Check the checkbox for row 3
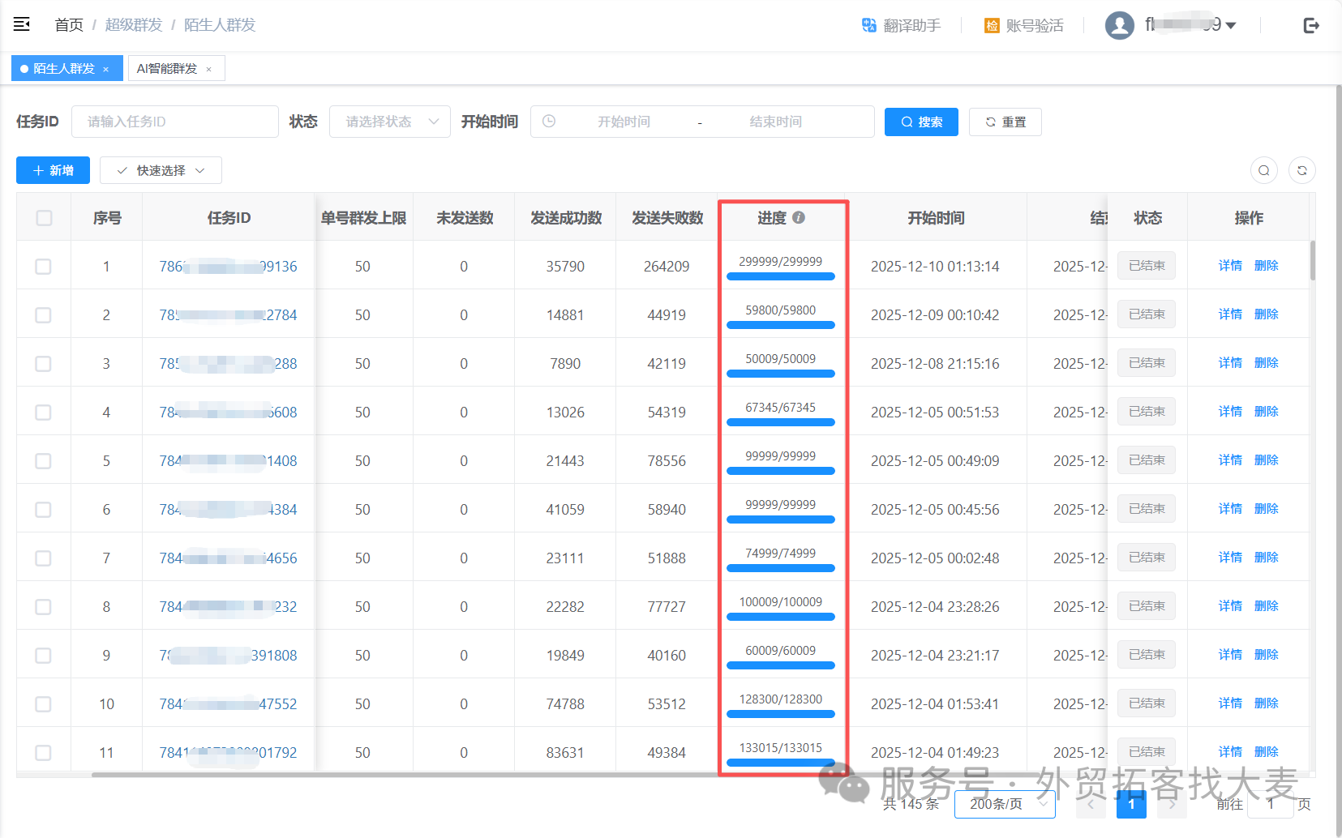1342x838 pixels. (x=43, y=364)
